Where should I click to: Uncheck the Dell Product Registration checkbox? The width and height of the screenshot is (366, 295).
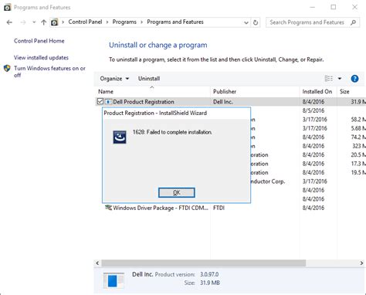pos(100,101)
